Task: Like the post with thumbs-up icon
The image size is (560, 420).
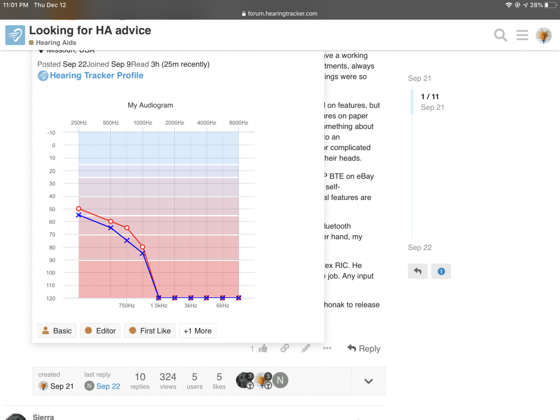Action: pos(263,348)
